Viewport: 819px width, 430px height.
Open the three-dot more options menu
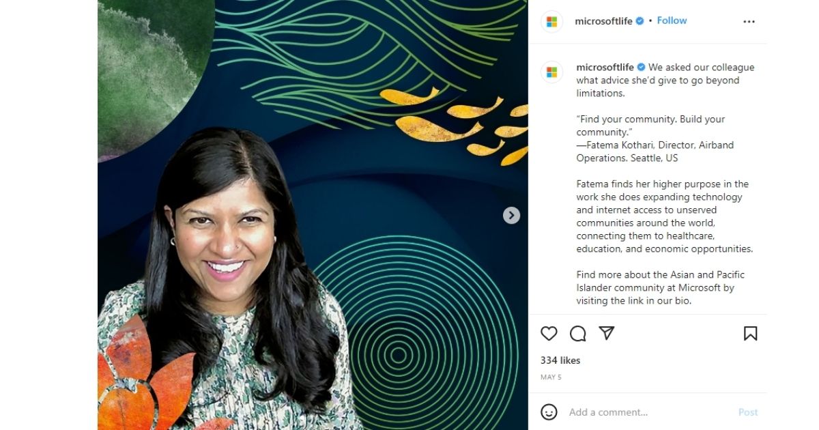[x=749, y=21]
